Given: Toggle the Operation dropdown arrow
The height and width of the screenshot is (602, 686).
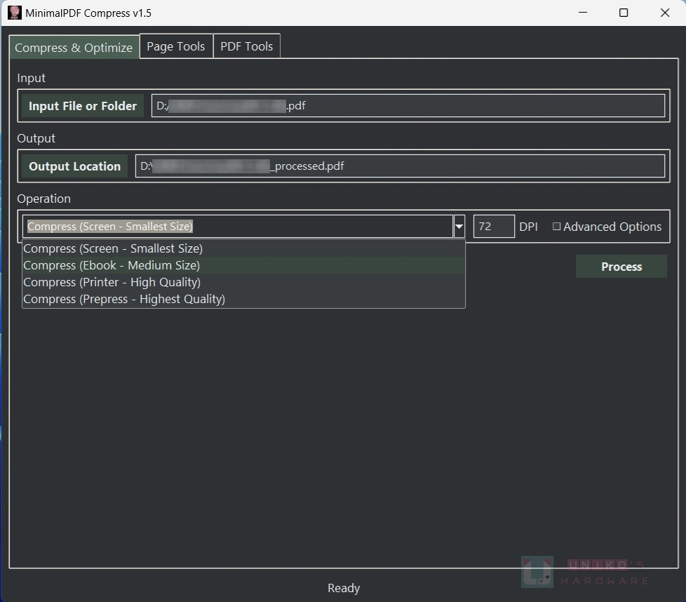Looking at the screenshot, I should coord(459,226).
